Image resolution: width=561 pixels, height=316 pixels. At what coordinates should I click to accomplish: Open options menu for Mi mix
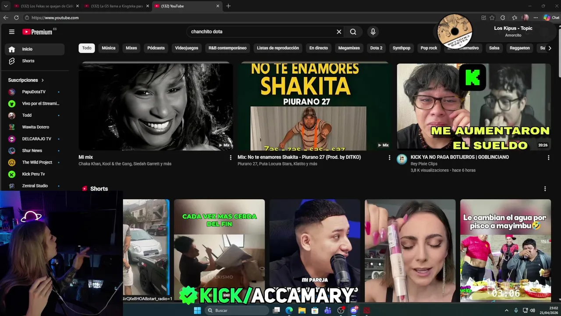(x=231, y=158)
